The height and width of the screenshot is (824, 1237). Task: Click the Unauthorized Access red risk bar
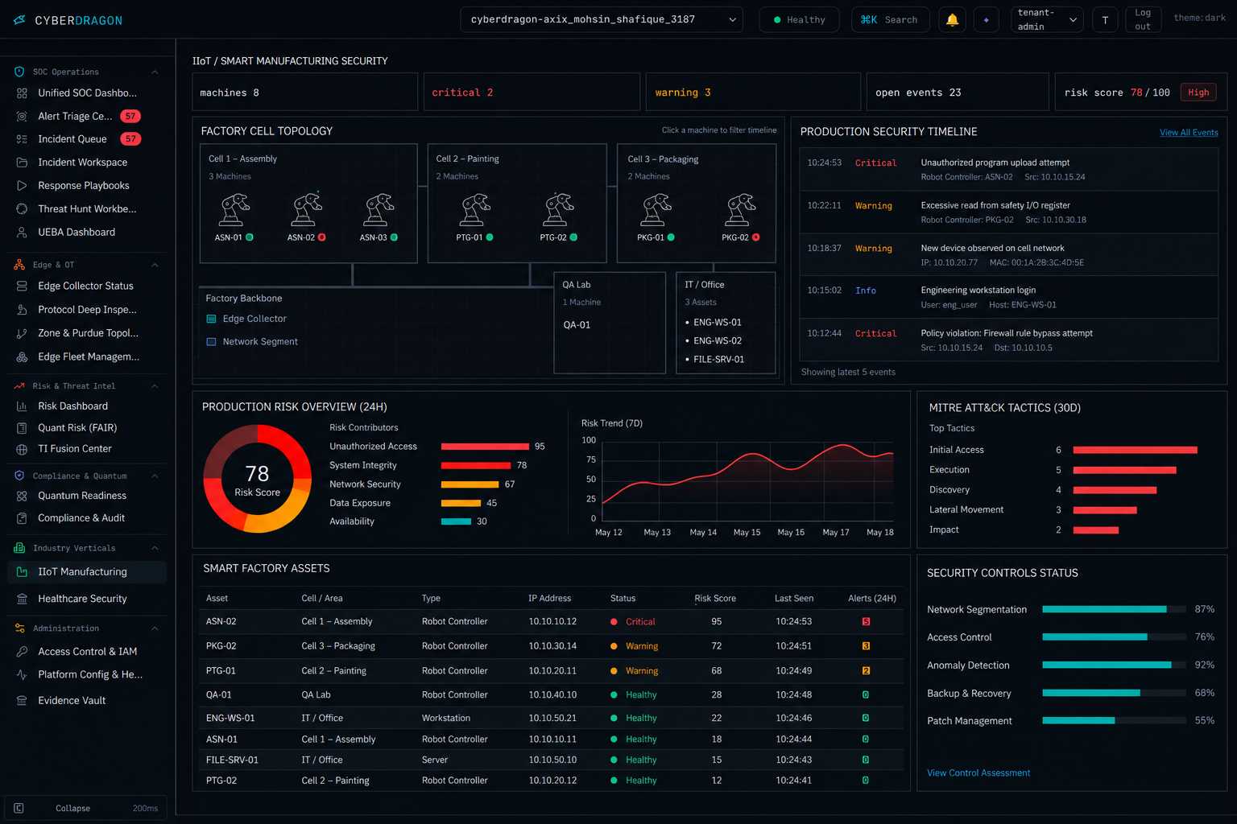pyautogui.click(x=485, y=447)
